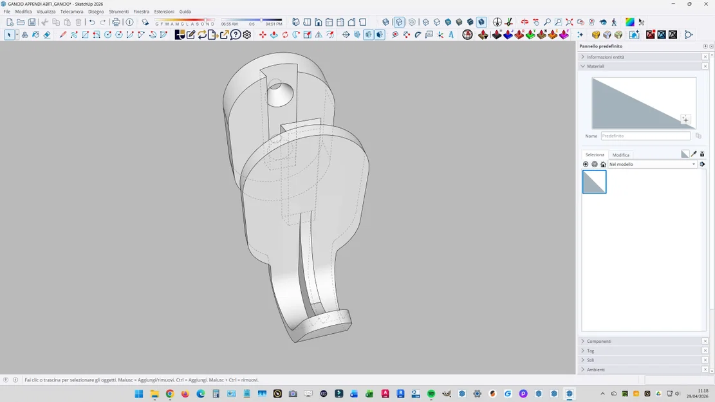Activate the red Move tool

coord(263,35)
